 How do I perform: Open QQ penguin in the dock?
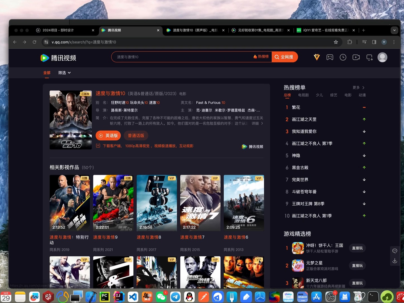coord(190,297)
